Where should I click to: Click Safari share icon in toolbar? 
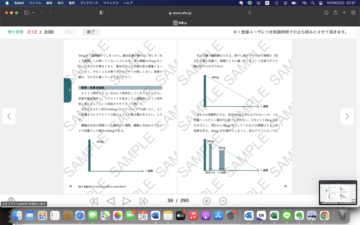pyautogui.click(x=335, y=13)
